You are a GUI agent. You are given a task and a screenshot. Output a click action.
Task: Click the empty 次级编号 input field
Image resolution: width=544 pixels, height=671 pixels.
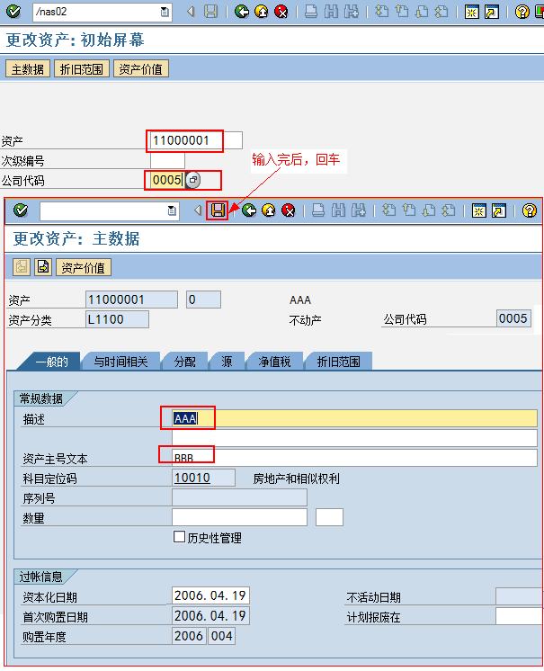tap(167, 160)
